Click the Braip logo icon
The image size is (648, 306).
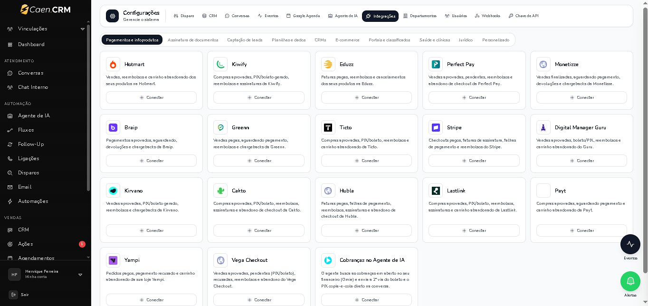(x=113, y=127)
